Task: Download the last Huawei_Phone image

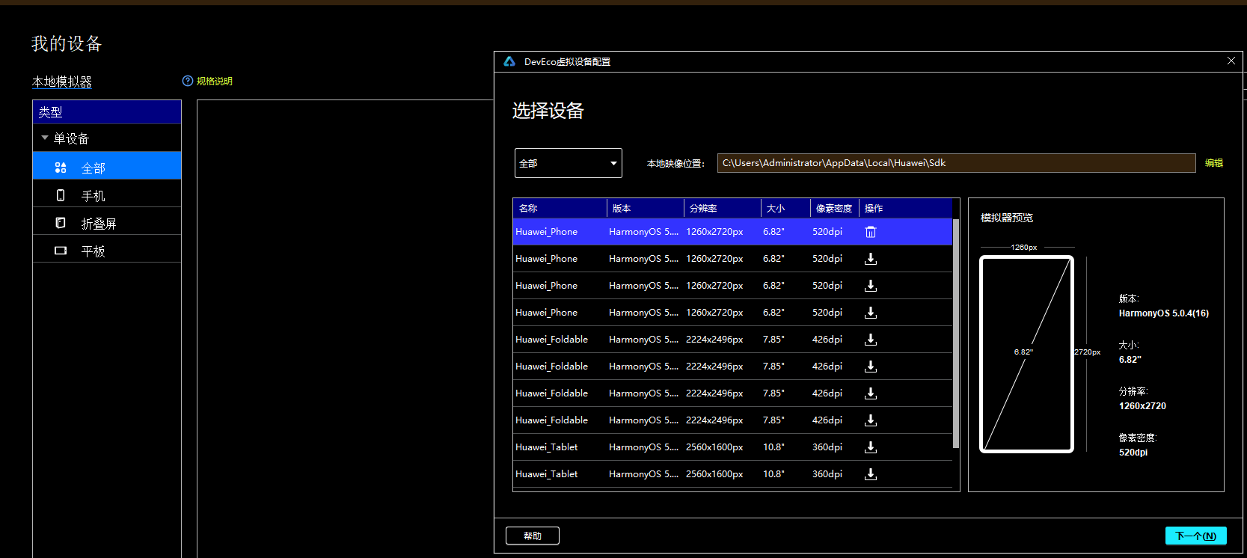Action: 871,313
